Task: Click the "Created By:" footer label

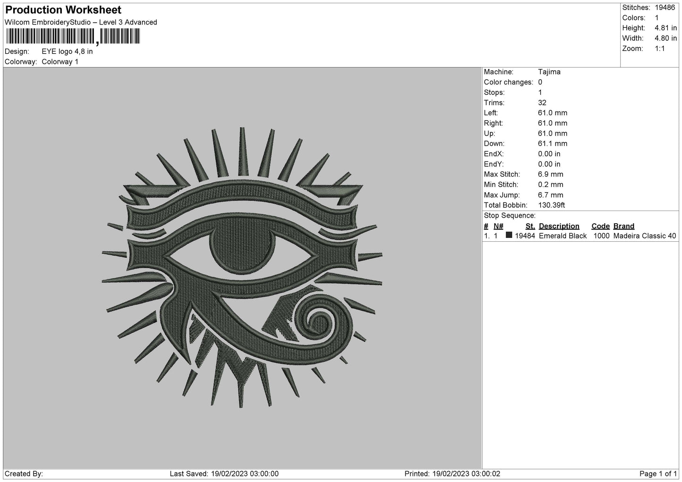Action: point(24,474)
